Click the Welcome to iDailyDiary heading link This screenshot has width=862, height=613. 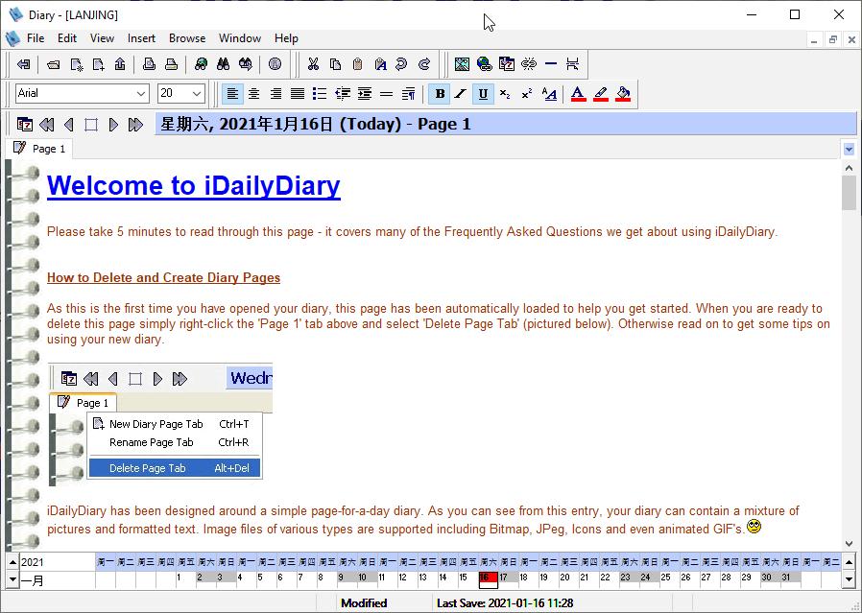point(194,185)
